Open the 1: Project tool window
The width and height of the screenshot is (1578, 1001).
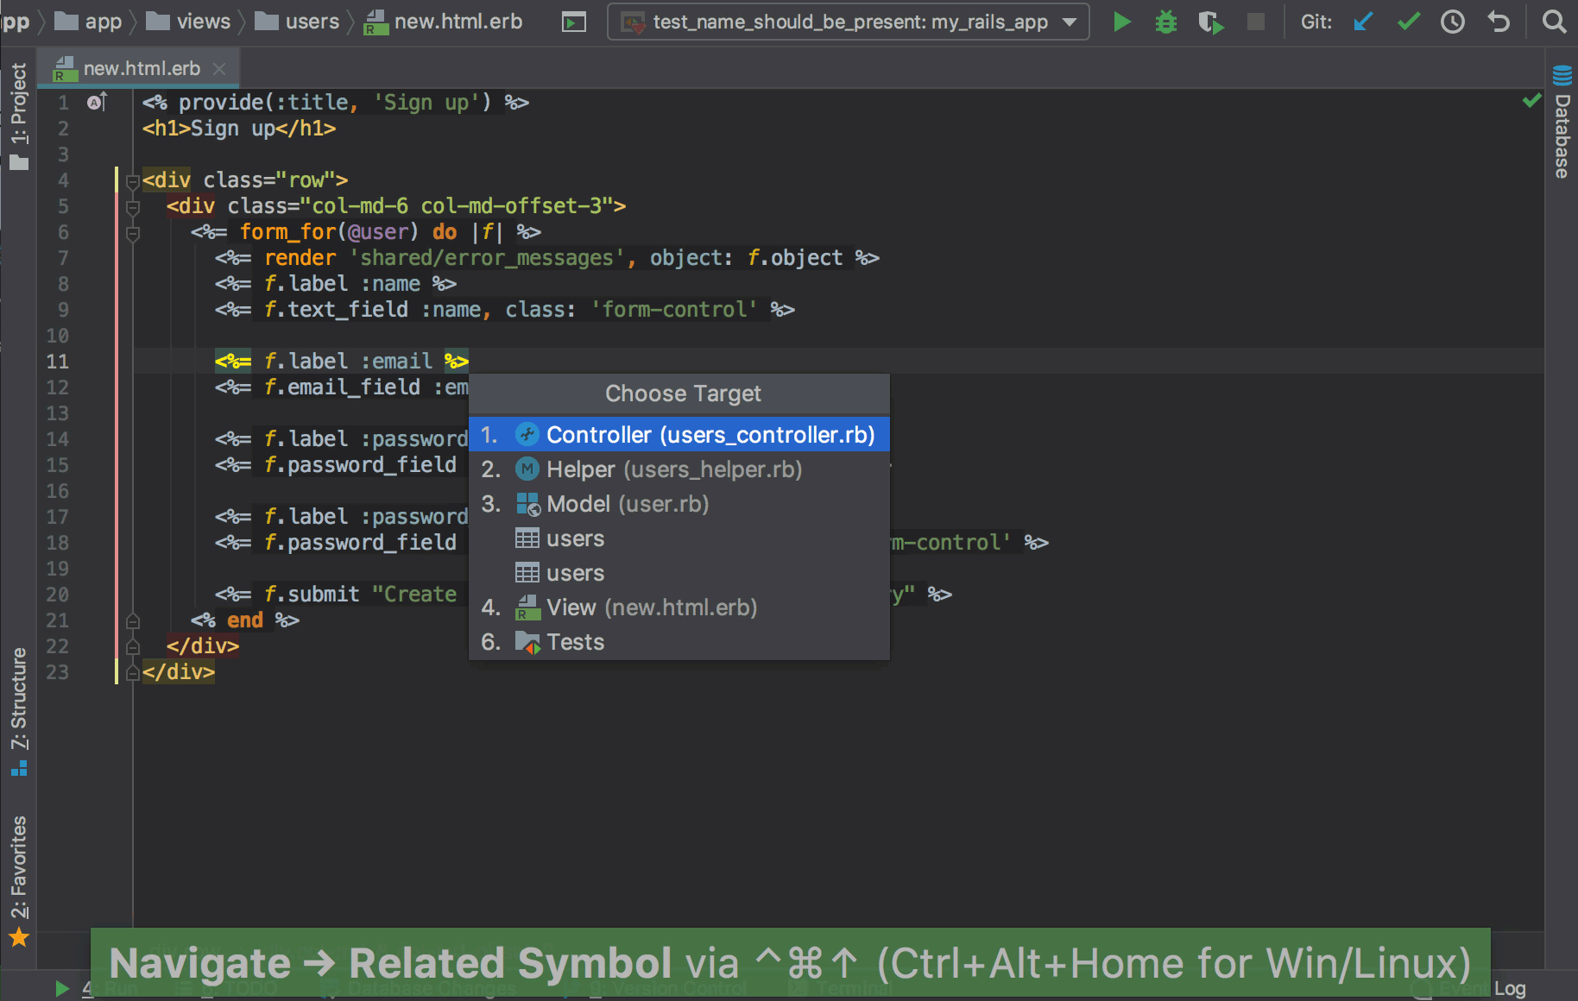click(x=18, y=115)
